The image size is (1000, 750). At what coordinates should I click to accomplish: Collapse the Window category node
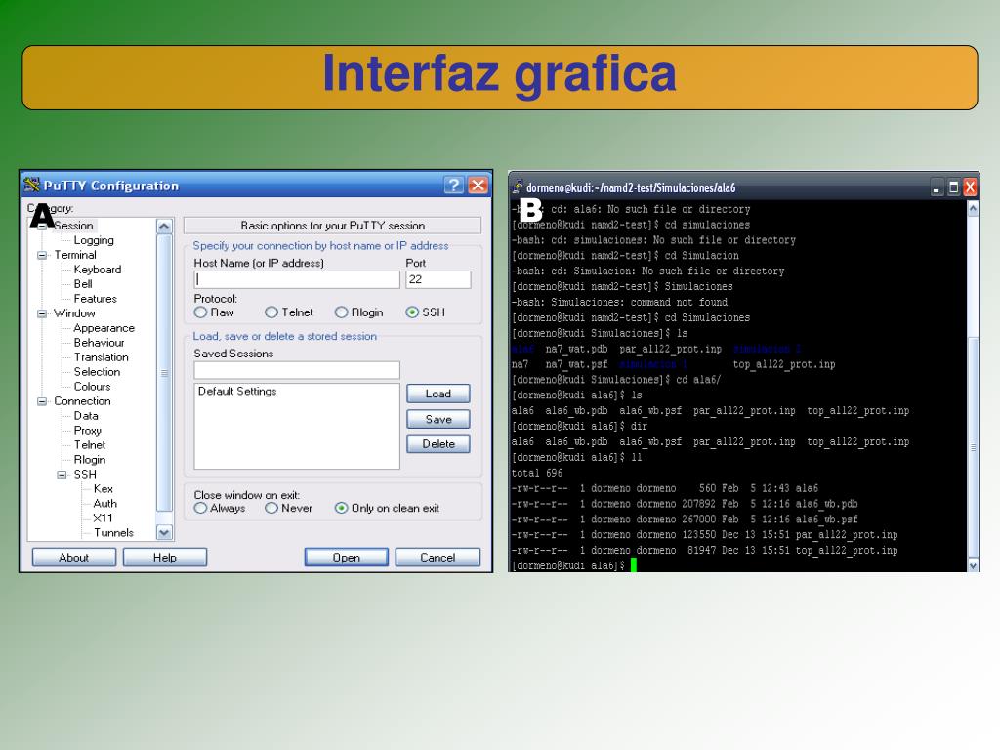click(42, 313)
